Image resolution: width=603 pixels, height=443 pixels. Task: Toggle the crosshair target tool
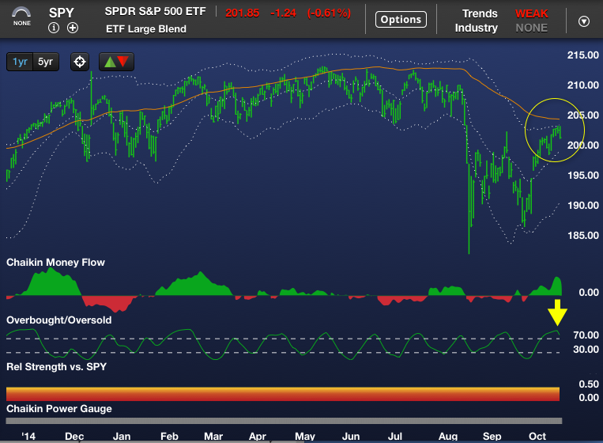click(80, 62)
